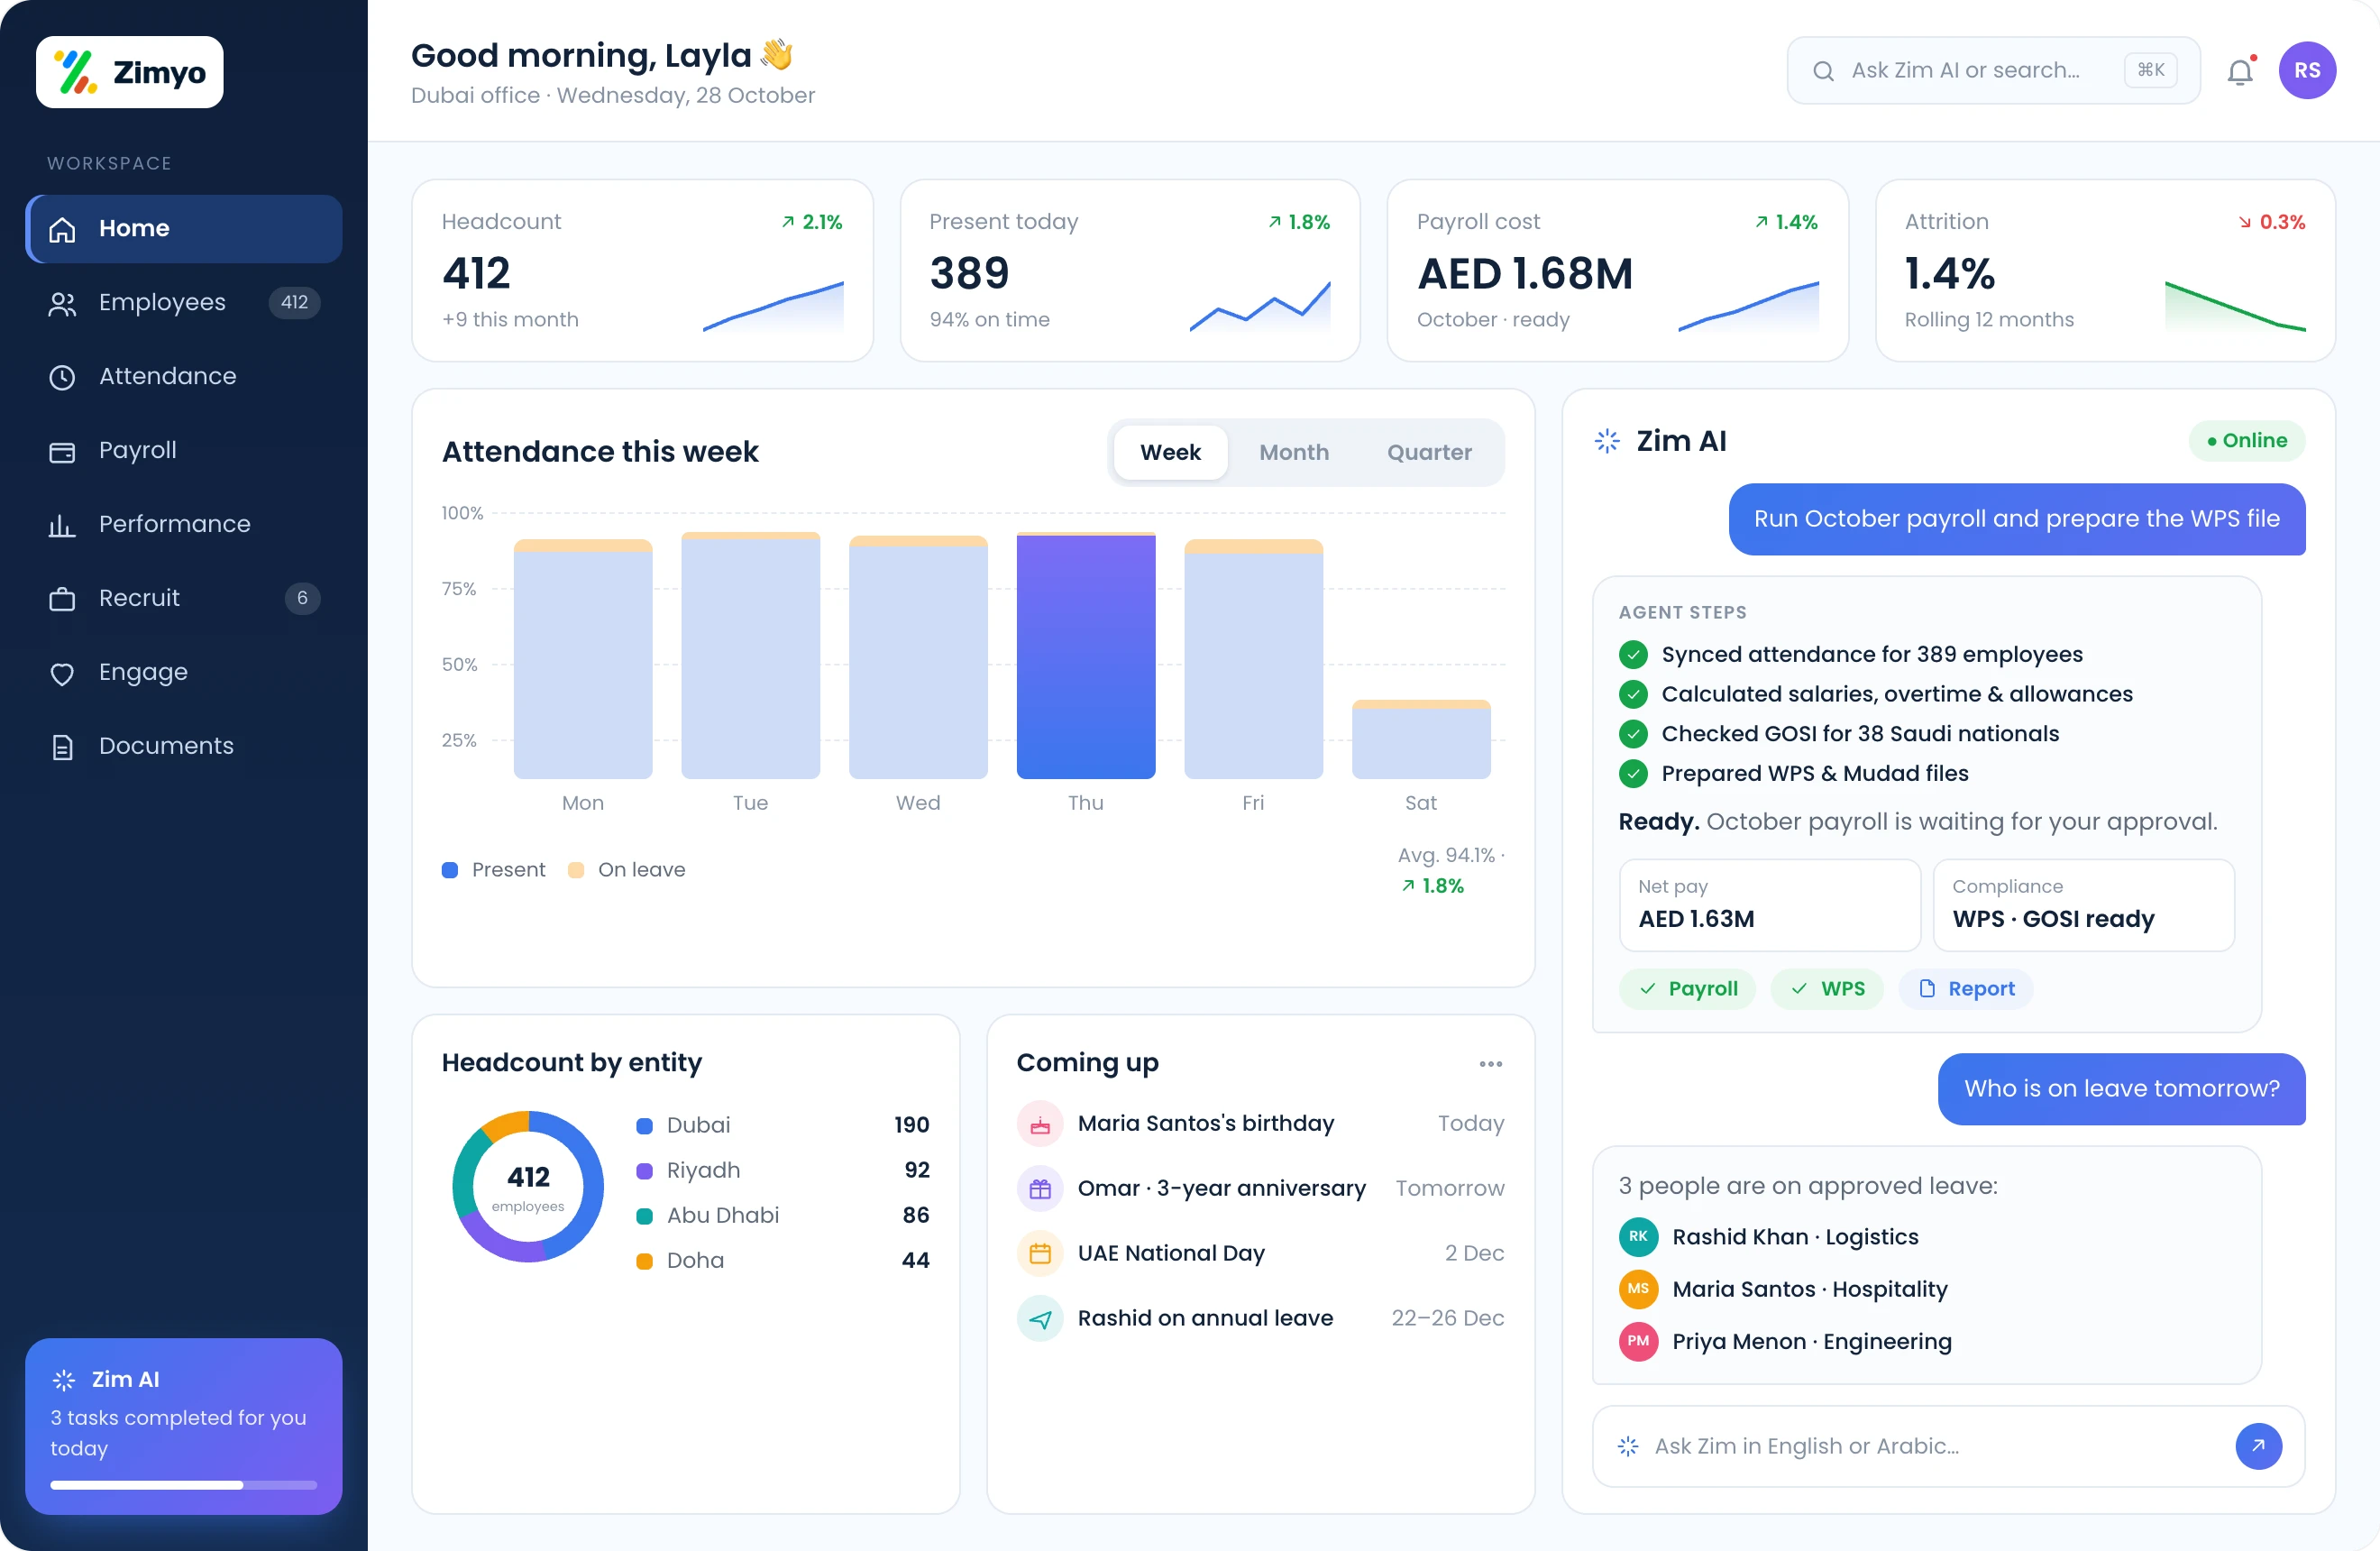This screenshot has width=2380, height=1551.
Task: Click the Present legend swatch
Action: (x=450, y=870)
